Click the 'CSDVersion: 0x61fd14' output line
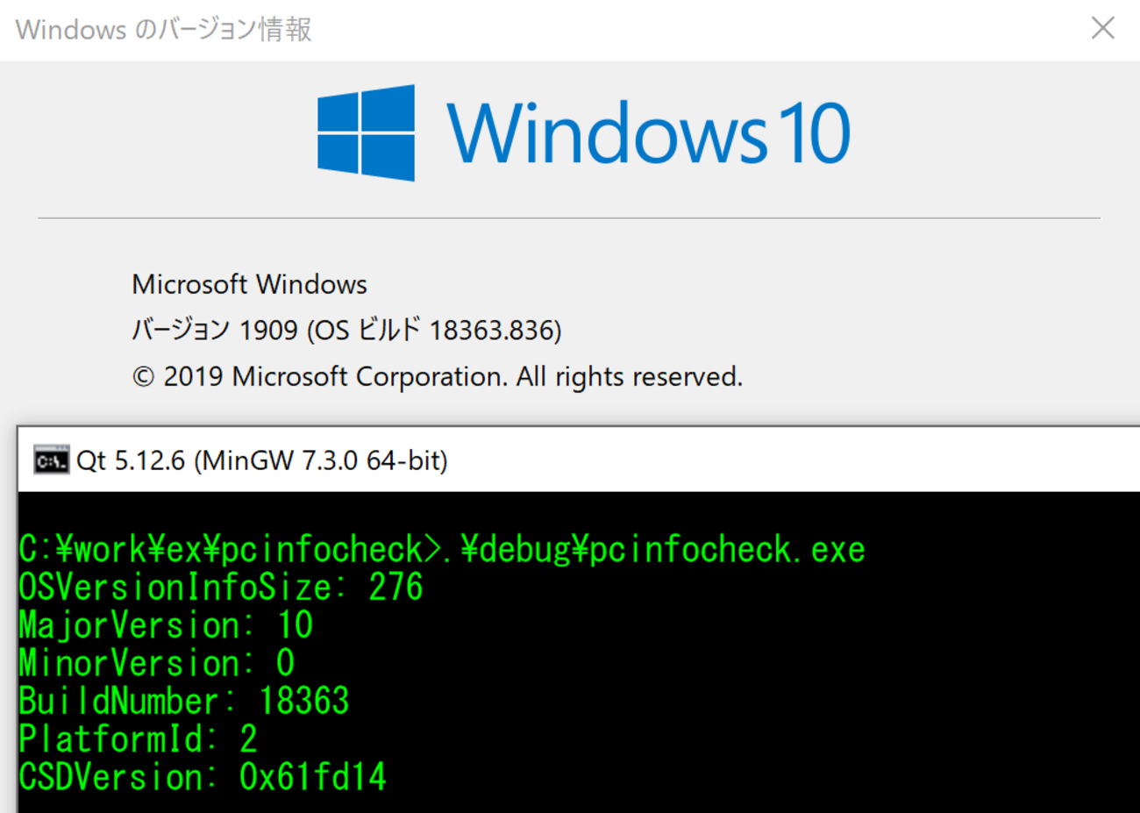The width and height of the screenshot is (1140, 813). pos(203,777)
